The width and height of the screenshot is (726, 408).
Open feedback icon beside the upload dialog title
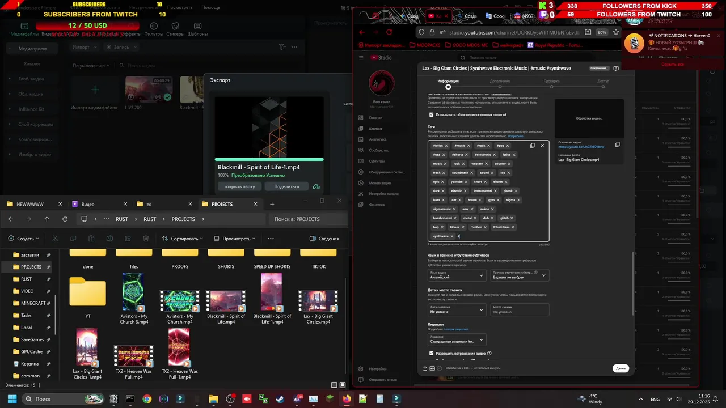[x=616, y=68]
